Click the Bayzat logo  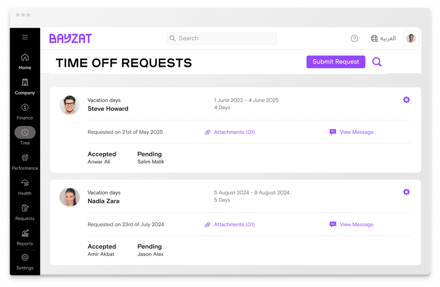(x=70, y=38)
